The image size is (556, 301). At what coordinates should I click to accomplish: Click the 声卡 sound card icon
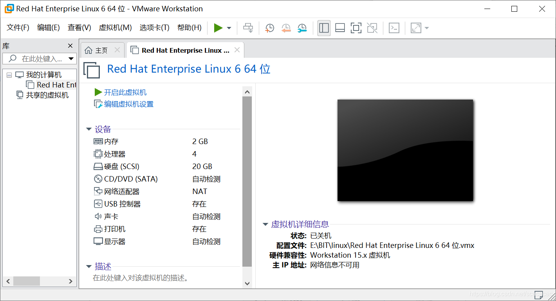click(98, 216)
